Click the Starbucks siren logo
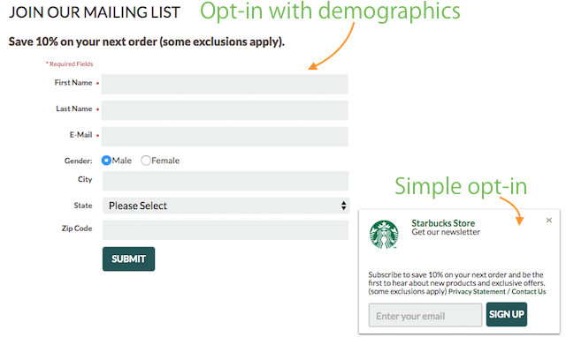 384,235
